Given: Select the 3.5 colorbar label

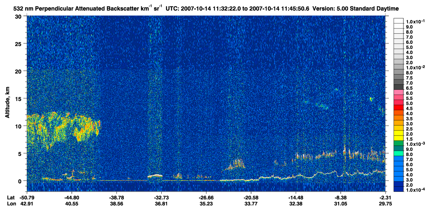Looking at the screenshot, I should (410, 119).
